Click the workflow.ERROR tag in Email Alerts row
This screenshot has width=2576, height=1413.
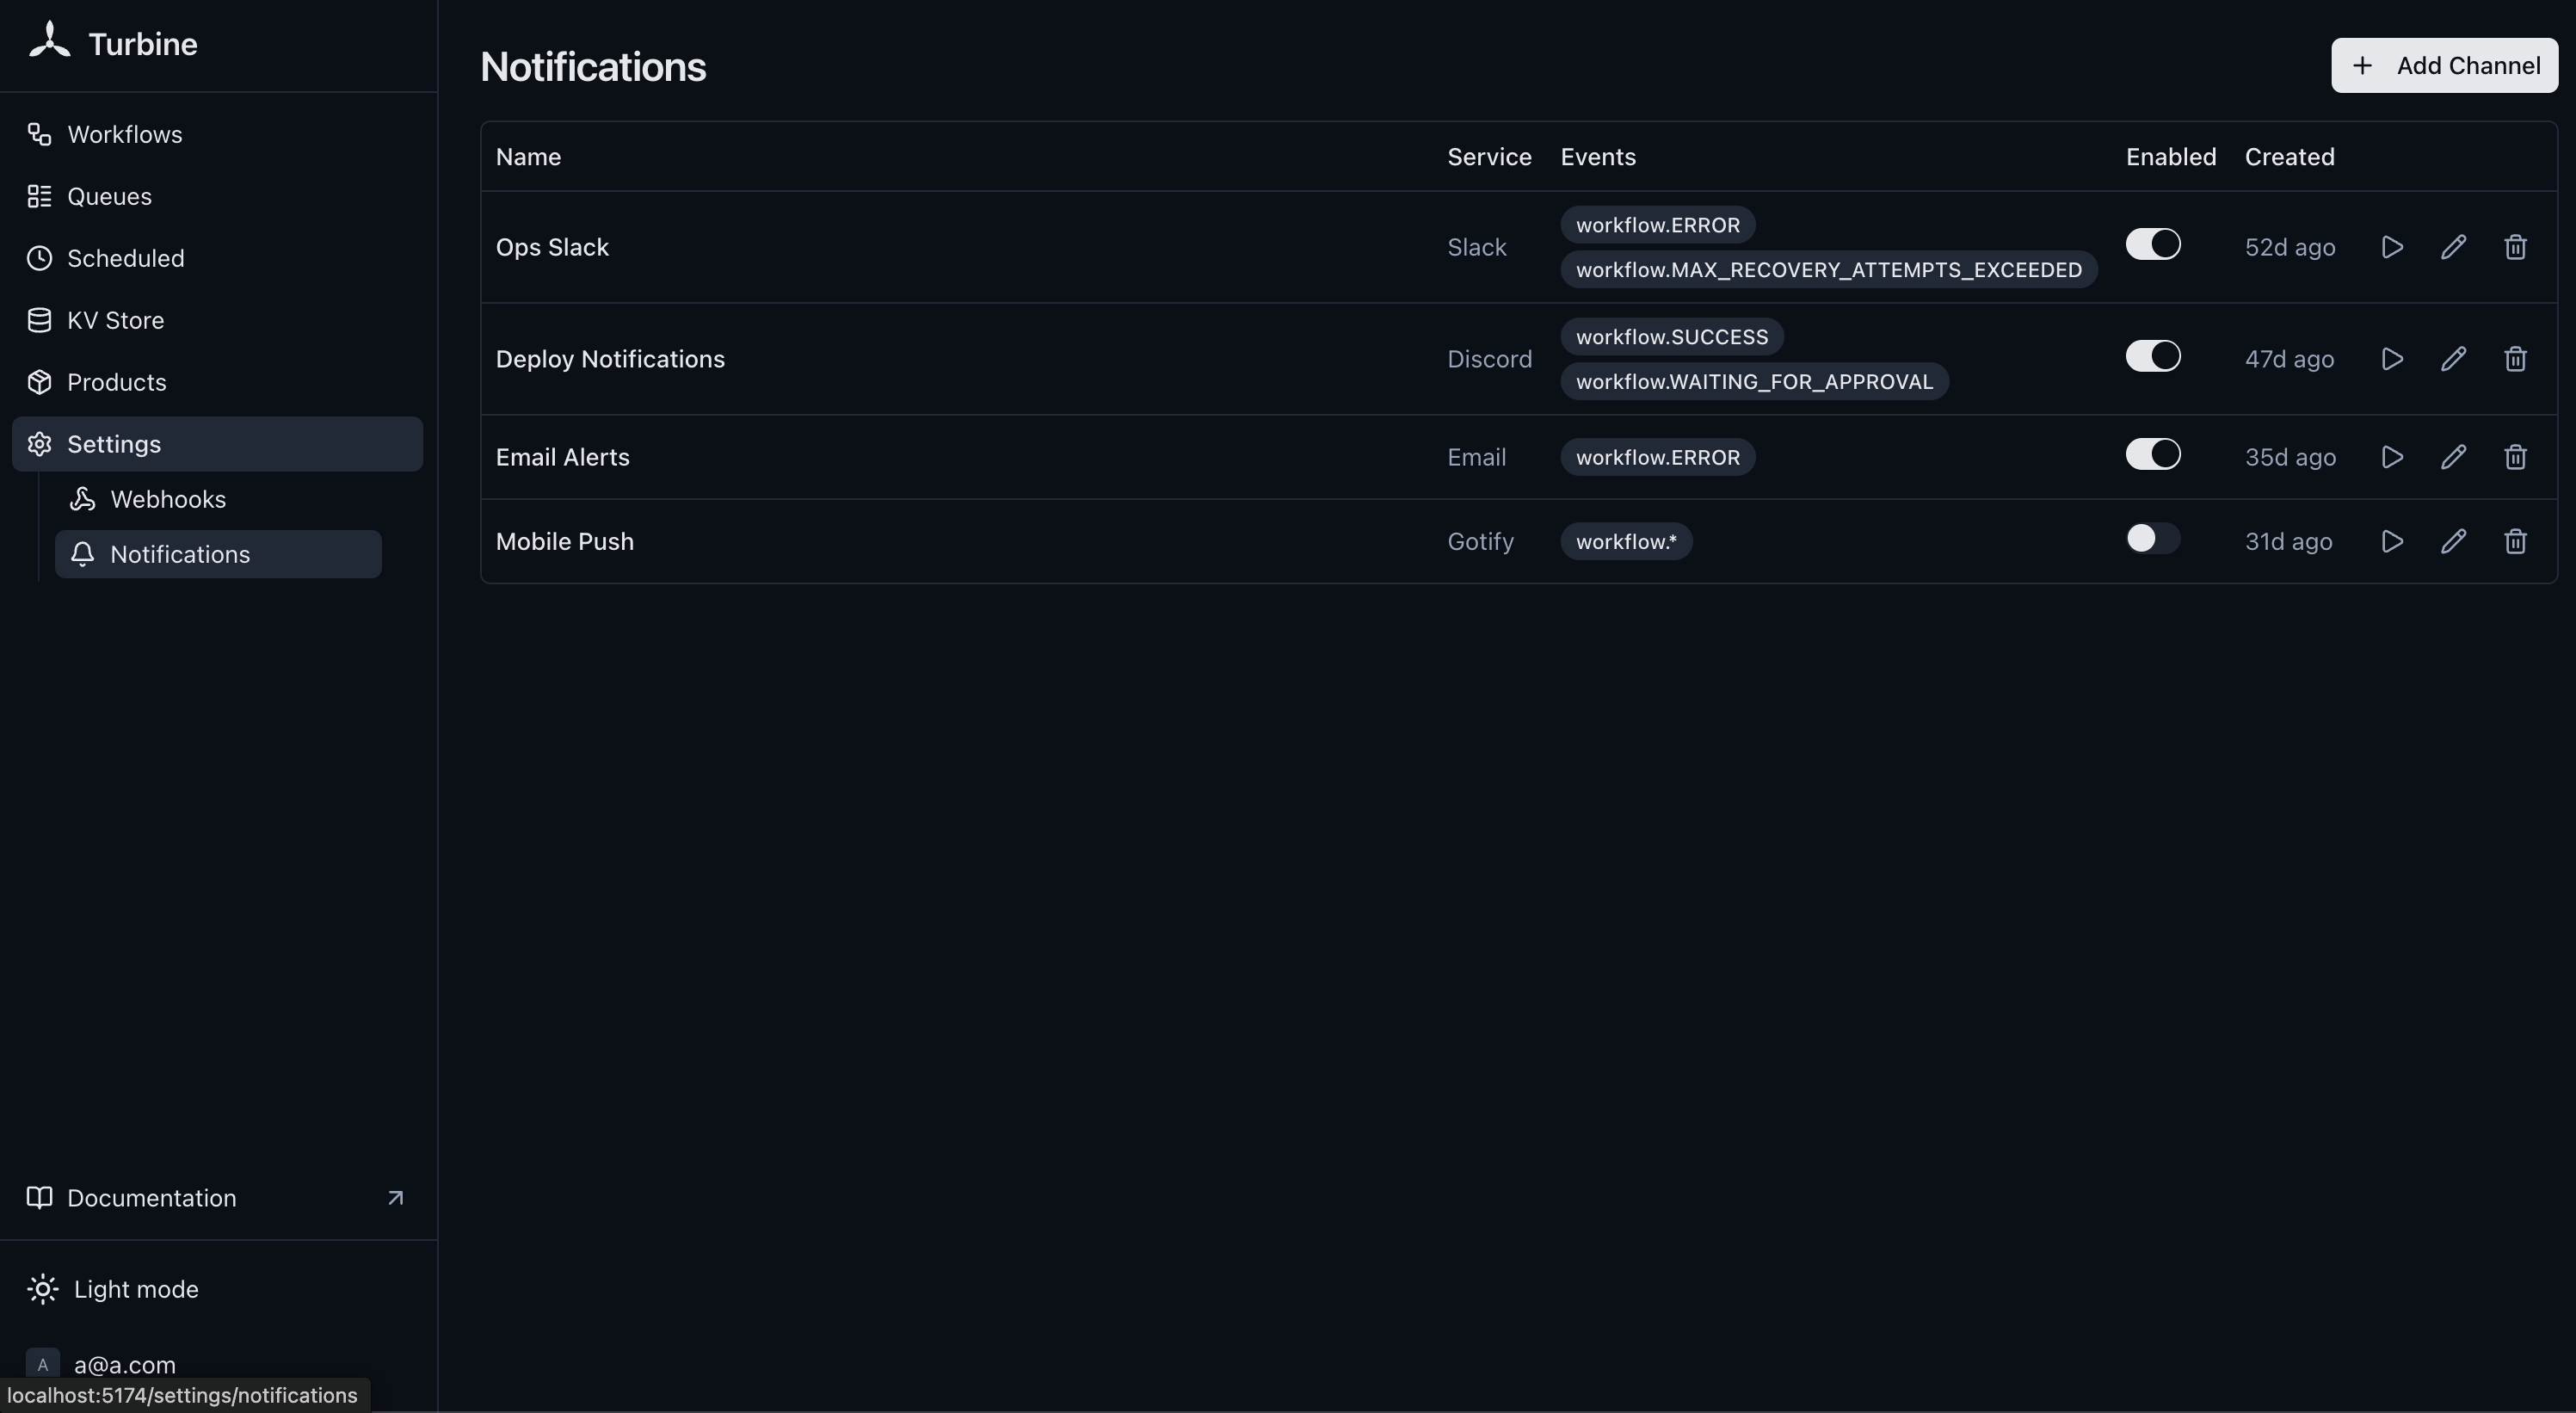(1658, 457)
